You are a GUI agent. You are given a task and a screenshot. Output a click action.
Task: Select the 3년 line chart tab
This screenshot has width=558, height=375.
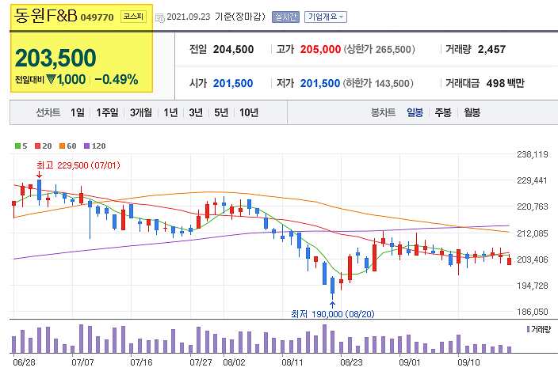click(196, 112)
